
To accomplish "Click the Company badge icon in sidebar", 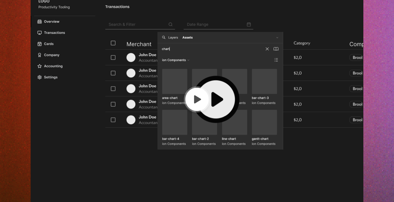I will 40,55.
